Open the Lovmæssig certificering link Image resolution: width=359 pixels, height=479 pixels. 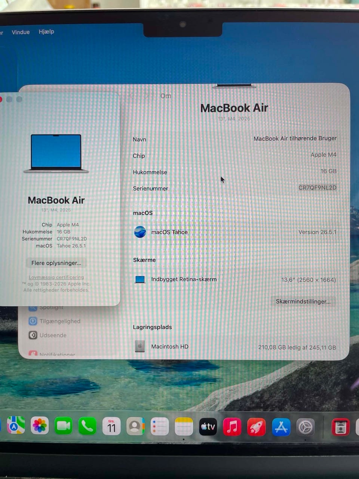point(56,277)
